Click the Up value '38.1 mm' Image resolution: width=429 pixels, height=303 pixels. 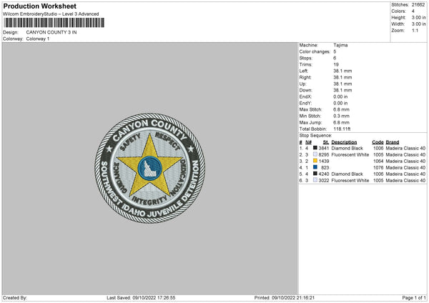342,84
